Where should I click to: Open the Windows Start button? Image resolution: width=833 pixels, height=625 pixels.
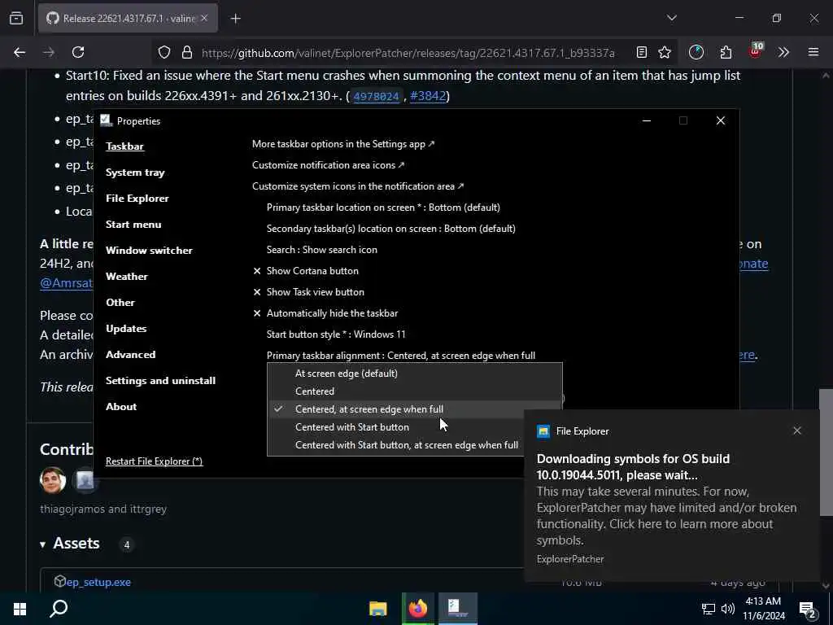coord(20,609)
